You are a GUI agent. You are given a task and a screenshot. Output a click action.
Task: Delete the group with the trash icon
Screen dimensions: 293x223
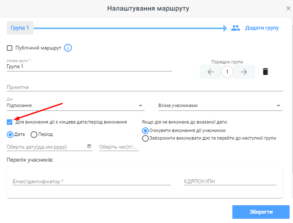pyautogui.click(x=265, y=72)
